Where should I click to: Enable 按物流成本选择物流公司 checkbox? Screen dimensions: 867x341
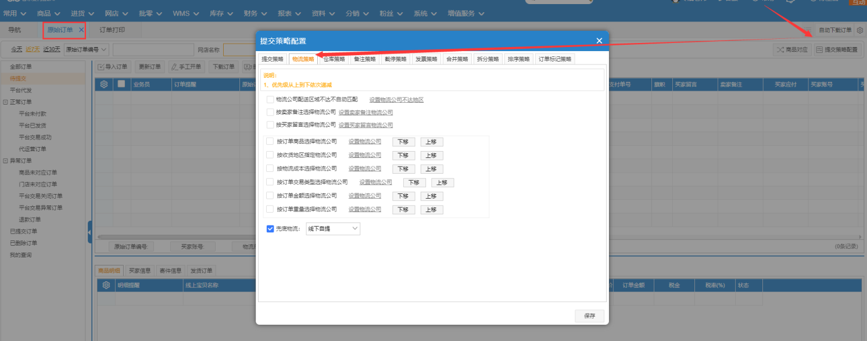[x=270, y=168]
